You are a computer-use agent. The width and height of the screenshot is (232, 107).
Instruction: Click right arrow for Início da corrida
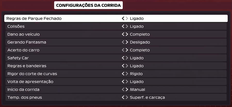(x=127, y=90)
